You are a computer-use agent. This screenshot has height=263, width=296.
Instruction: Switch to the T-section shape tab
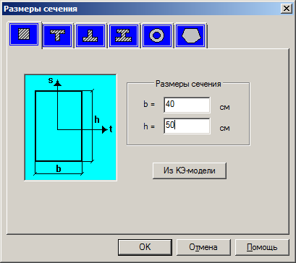click(x=57, y=35)
